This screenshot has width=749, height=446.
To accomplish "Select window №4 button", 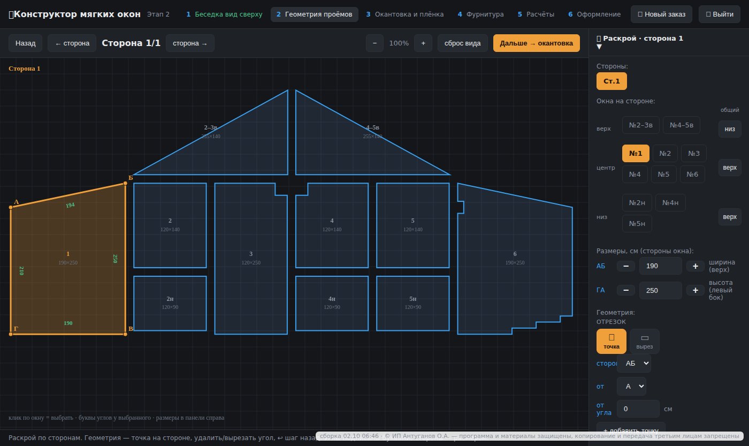I will (635, 174).
